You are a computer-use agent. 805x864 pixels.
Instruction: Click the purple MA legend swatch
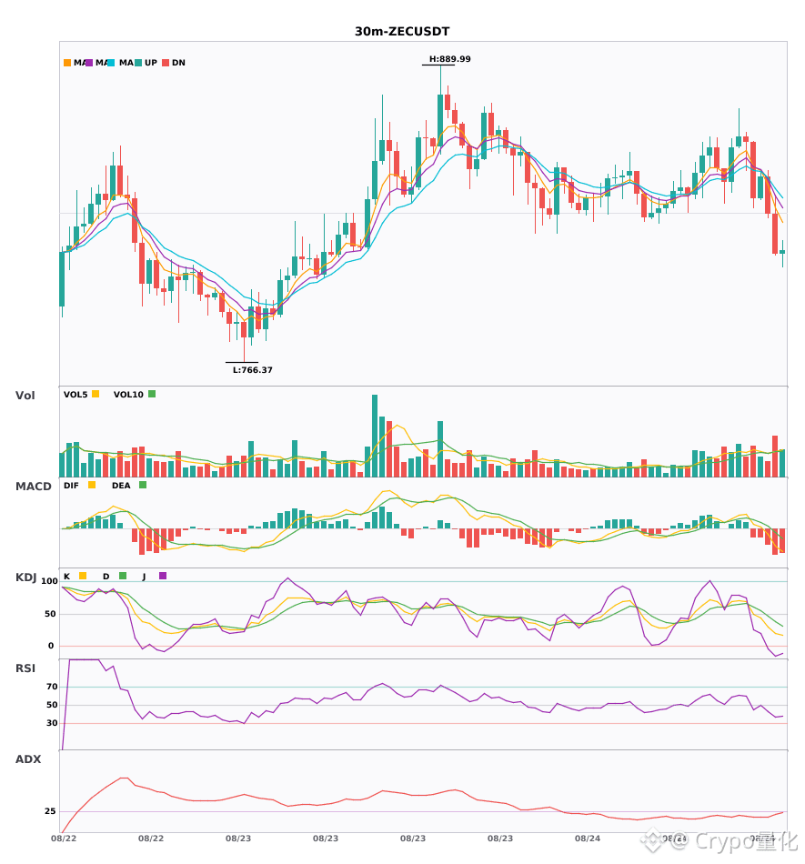[89, 63]
